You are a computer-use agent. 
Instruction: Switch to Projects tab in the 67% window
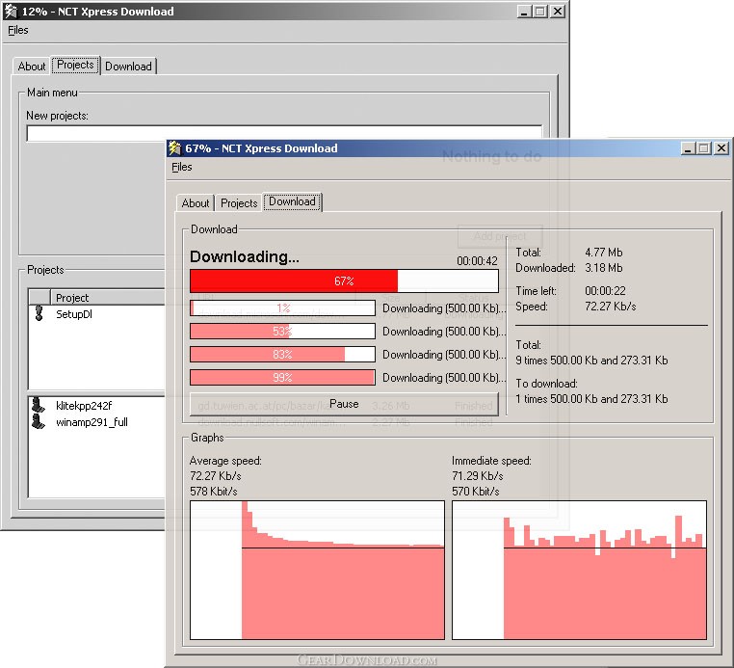(239, 202)
